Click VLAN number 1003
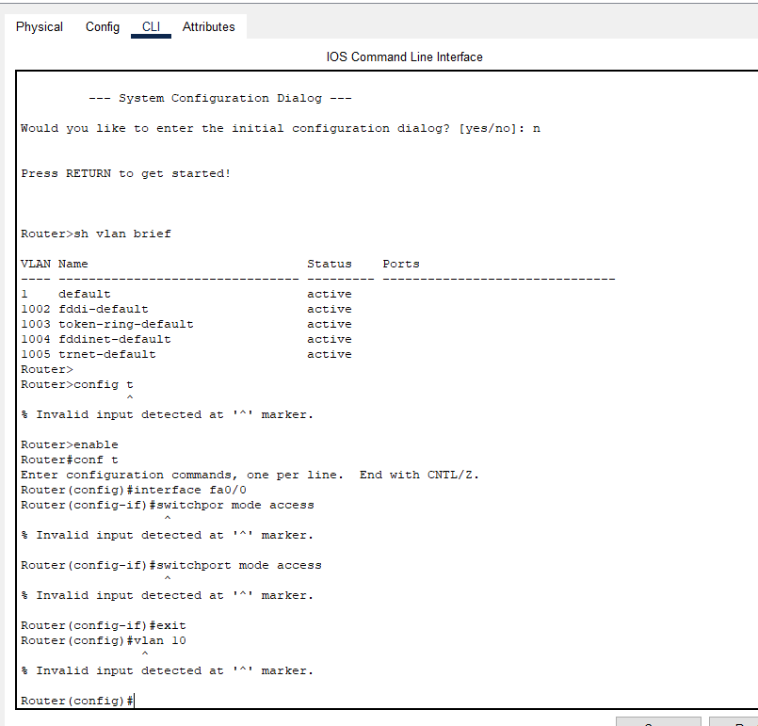The height and width of the screenshot is (726, 758). tap(35, 324)
